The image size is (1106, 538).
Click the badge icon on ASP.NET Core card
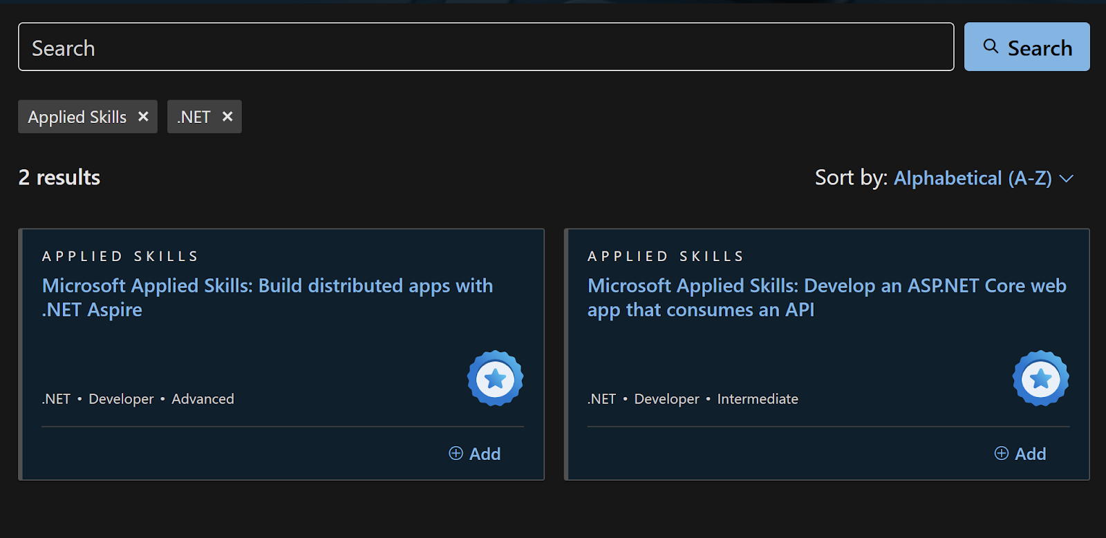point(1041,378)
